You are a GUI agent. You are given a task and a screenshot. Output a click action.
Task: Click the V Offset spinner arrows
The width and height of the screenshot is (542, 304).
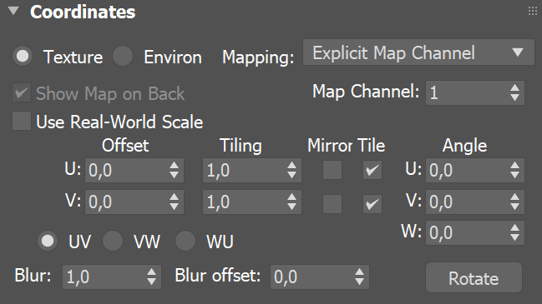point(175,202)
